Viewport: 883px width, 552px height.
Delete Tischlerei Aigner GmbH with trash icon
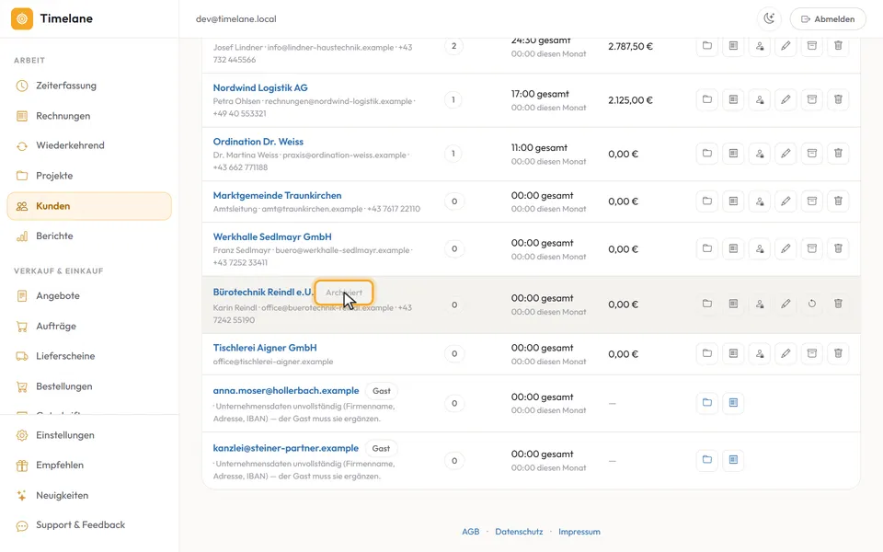838,353
